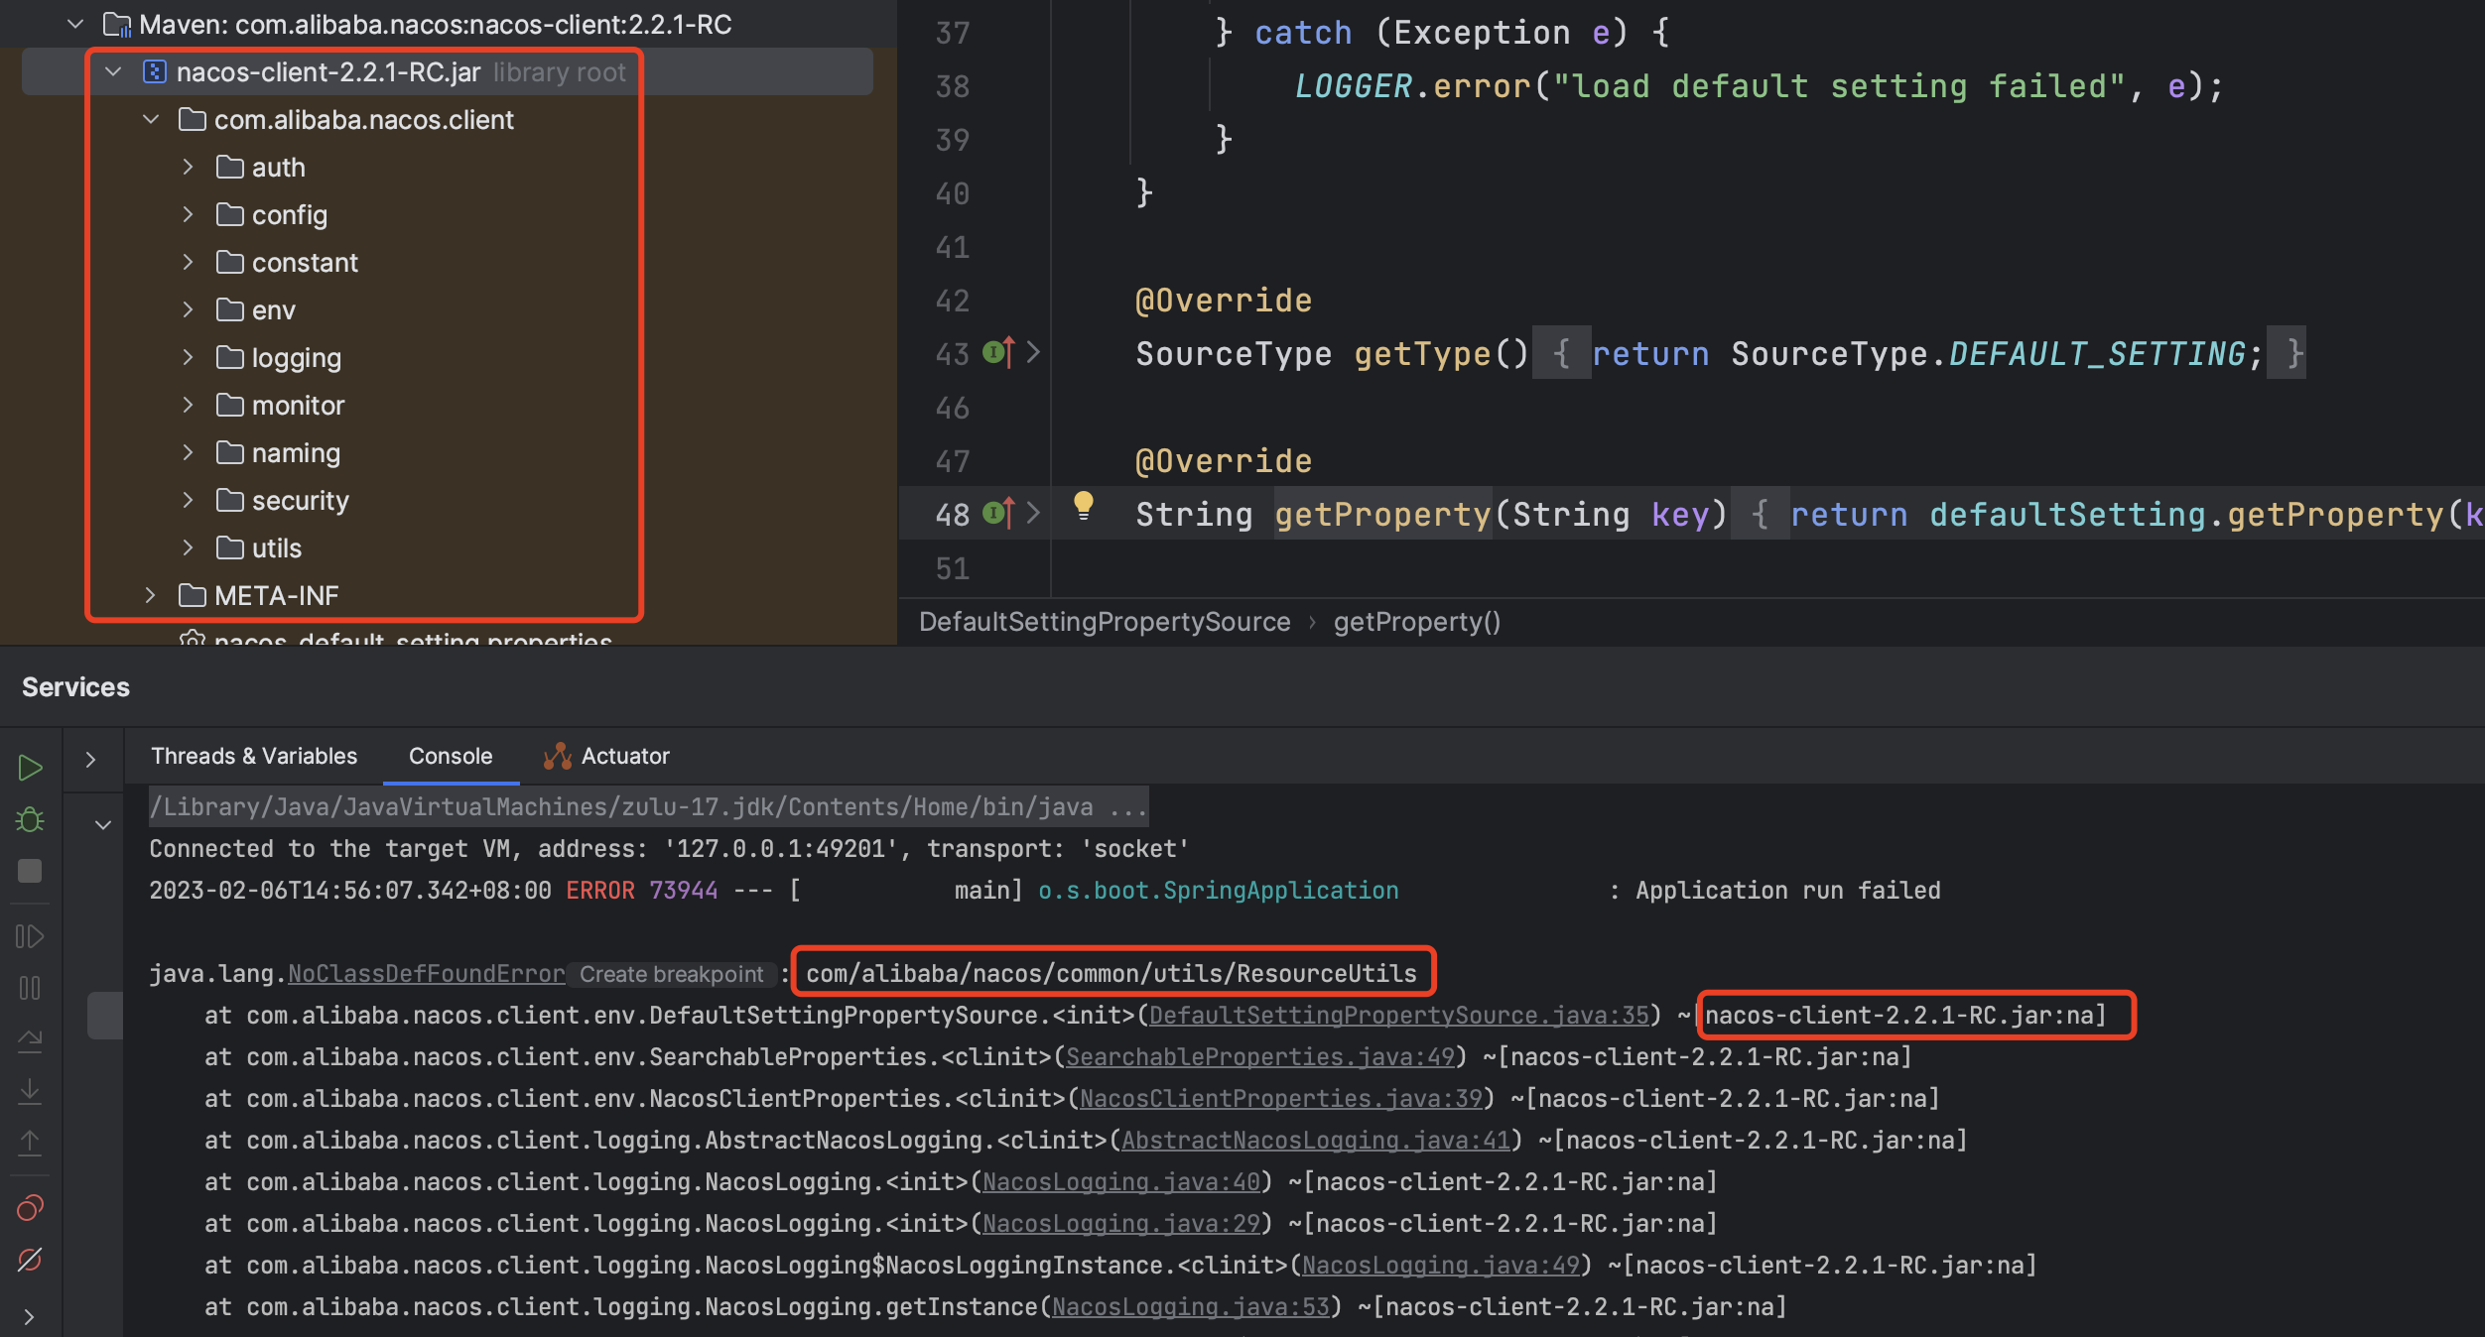
Task: Expand the META-INF folder
Action: pos(150,595)
